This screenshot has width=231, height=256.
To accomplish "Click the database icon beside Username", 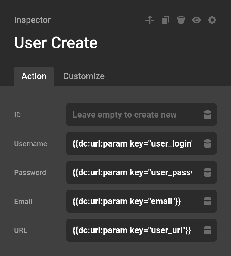I will tap(208, 143).
